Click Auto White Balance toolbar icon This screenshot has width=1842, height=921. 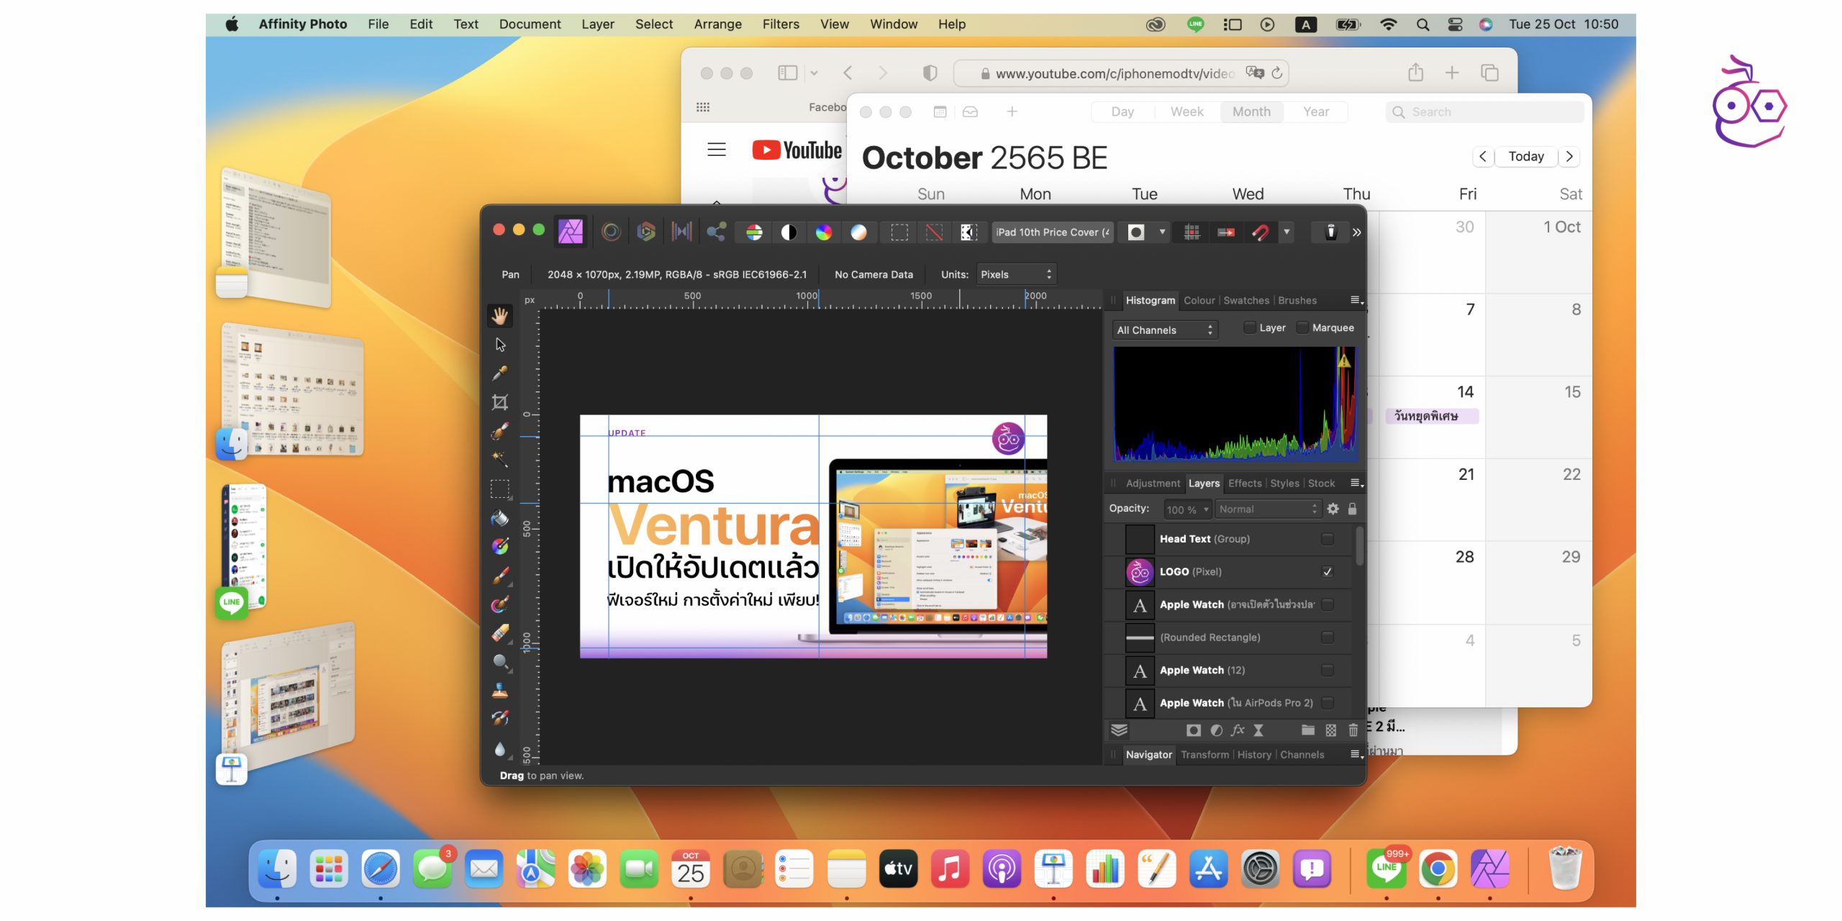click(858, 232)
